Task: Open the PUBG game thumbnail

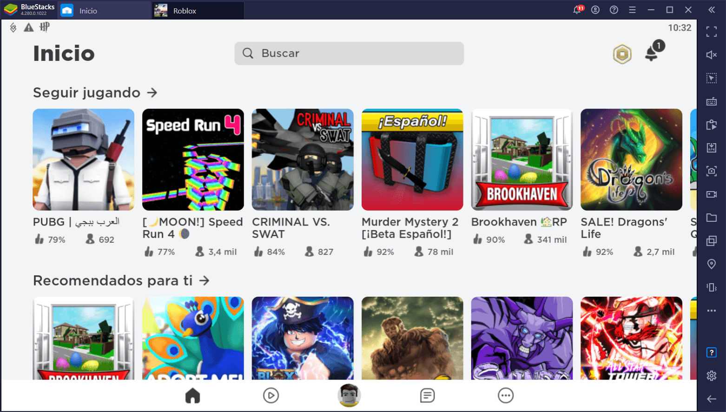Action: [84, 159]
